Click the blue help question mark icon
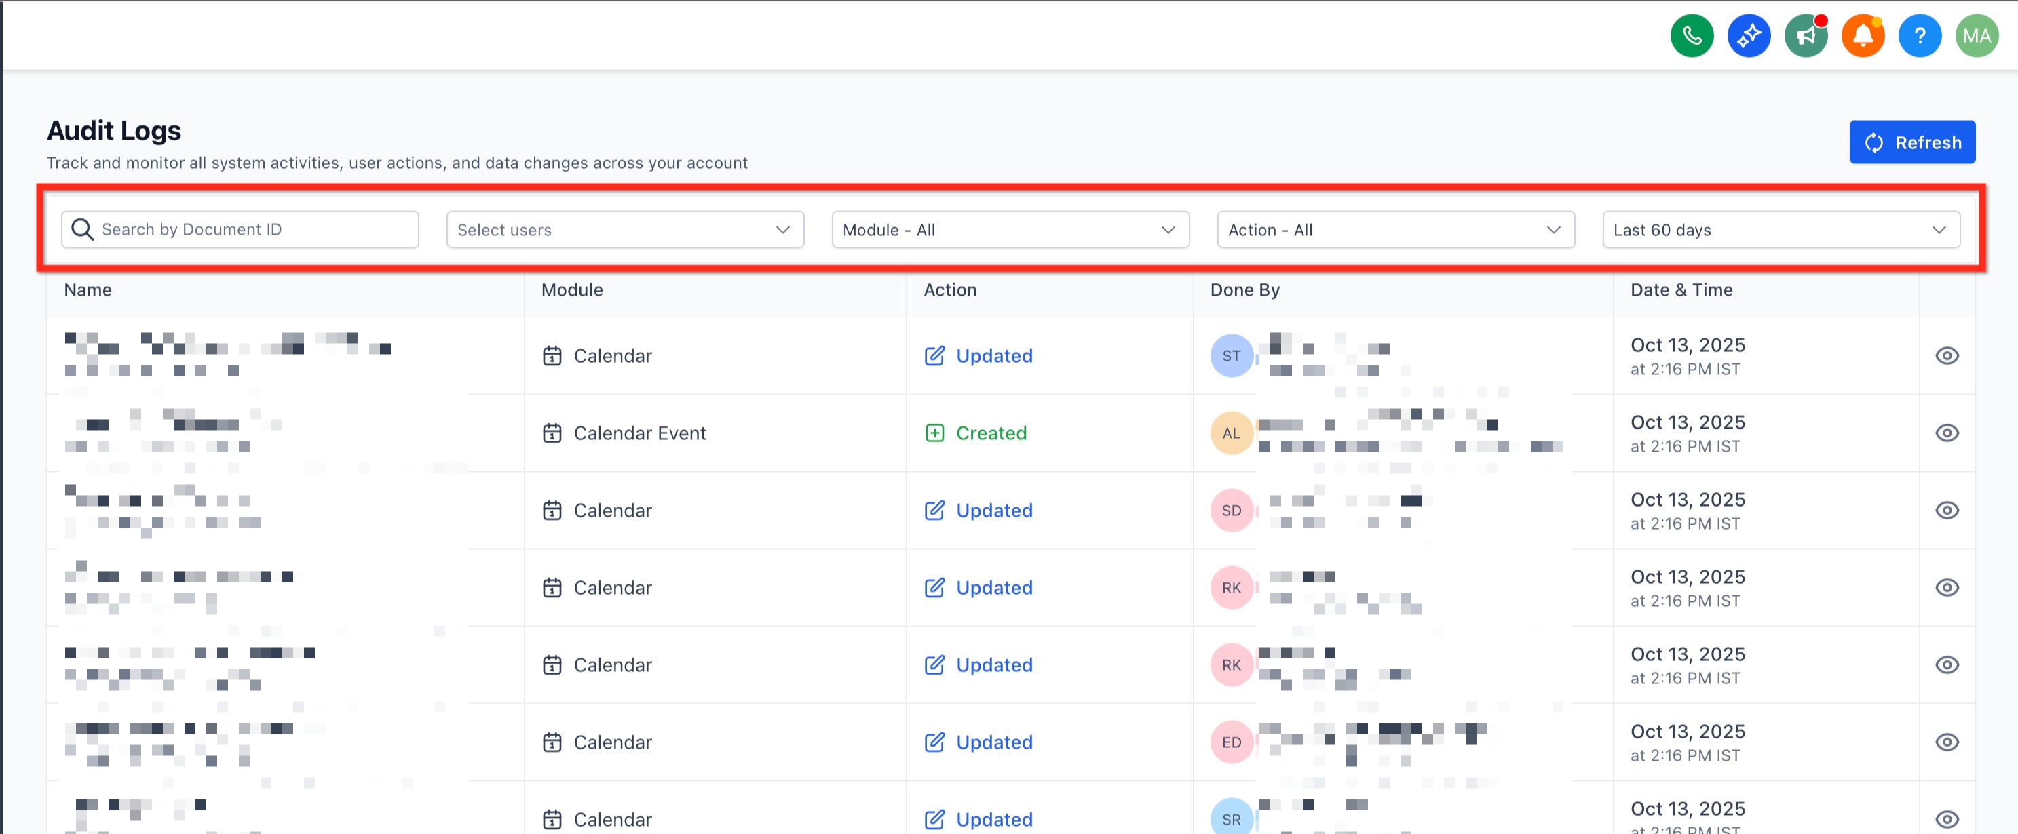The image size is (2018, 834). (1920, 35)
